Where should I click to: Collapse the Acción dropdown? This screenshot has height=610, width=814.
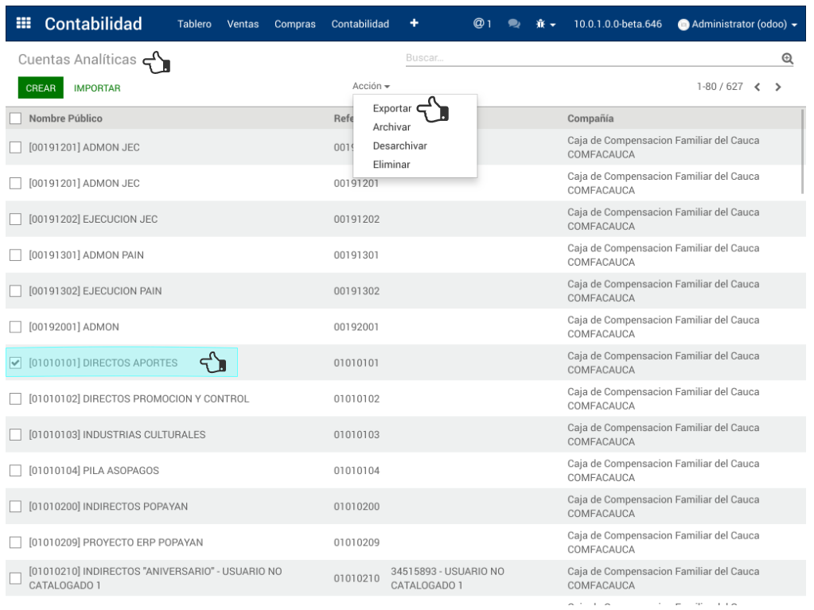(371, 86)
